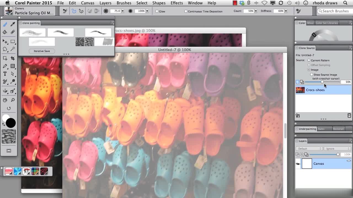Viewport: 353px width, 198px height.
Task: Select the Text tool
Action: pyautogui.click(x=5, y=74)
